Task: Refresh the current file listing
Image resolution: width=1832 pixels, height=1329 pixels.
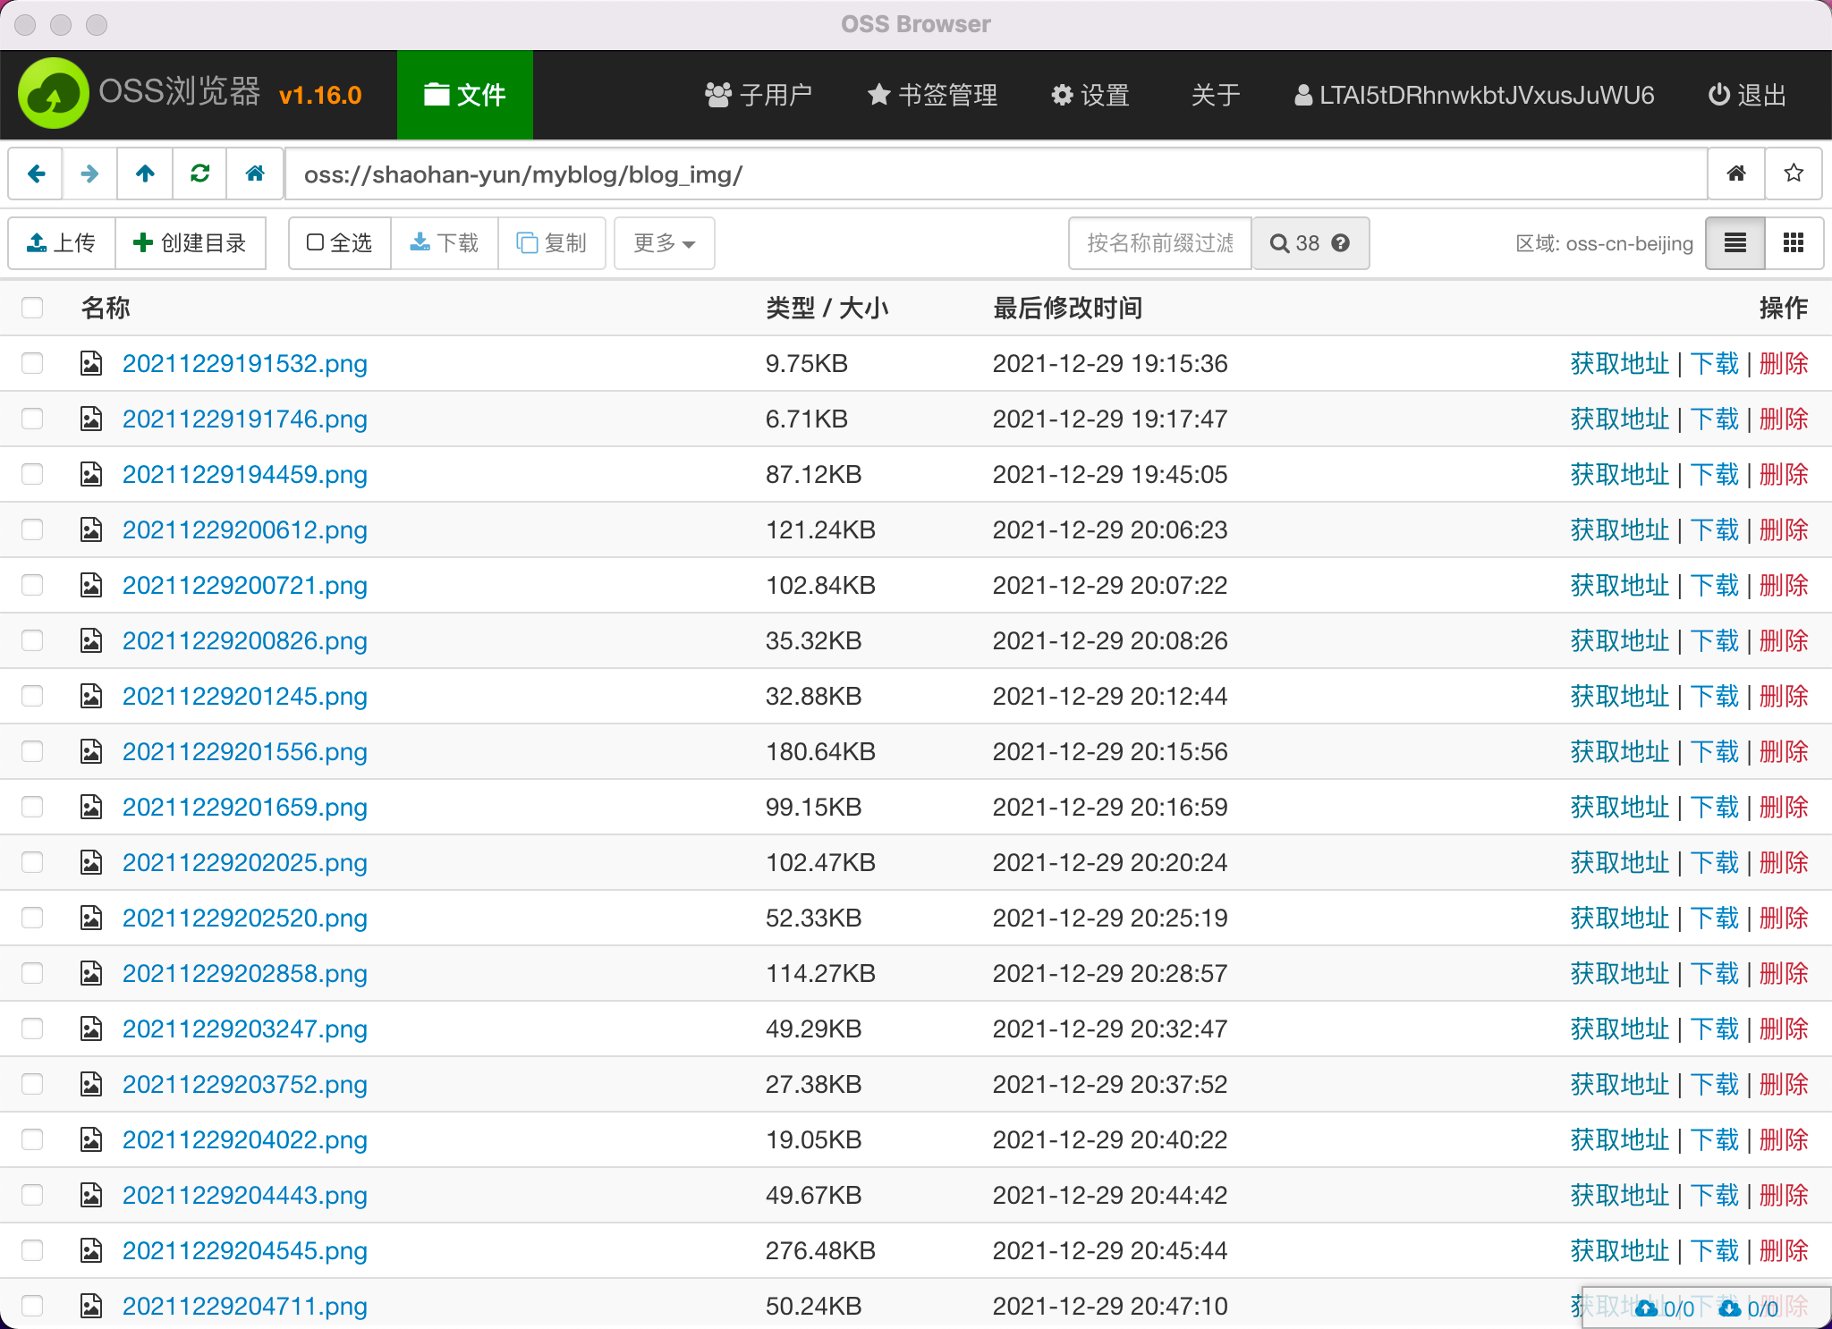Action: pos(200,174)
